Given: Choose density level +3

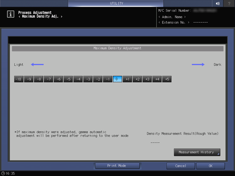Looking at the screenshot, I should click(x=147, y=79).
